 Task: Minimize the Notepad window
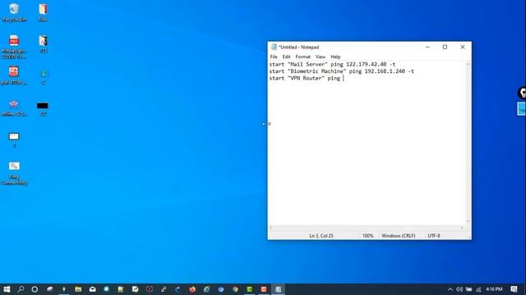[427, 48]
